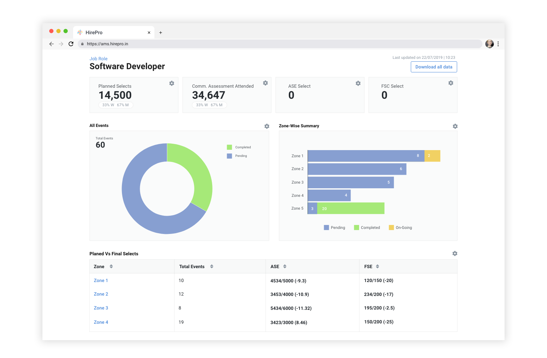Open settings gear on Comm. Assessment Attended card
Image resolution: width=547 pixels, height=358 pixels.
(x=265, y=83)
